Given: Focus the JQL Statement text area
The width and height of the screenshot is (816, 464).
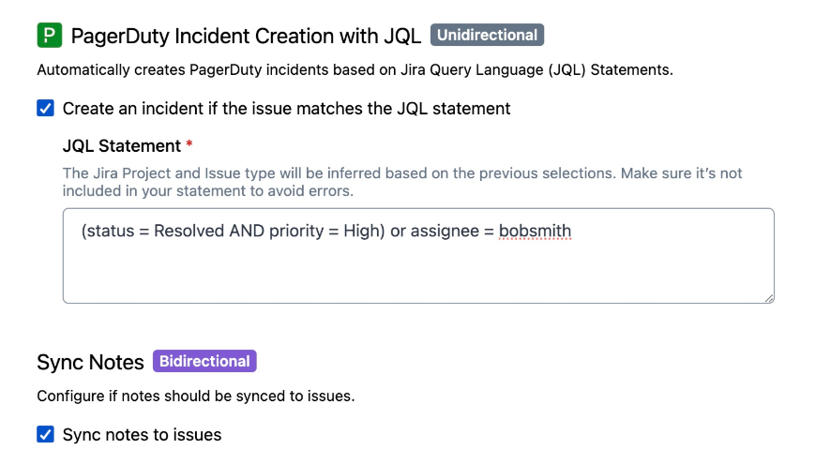Looking at the screenshot, I should 417,272.
